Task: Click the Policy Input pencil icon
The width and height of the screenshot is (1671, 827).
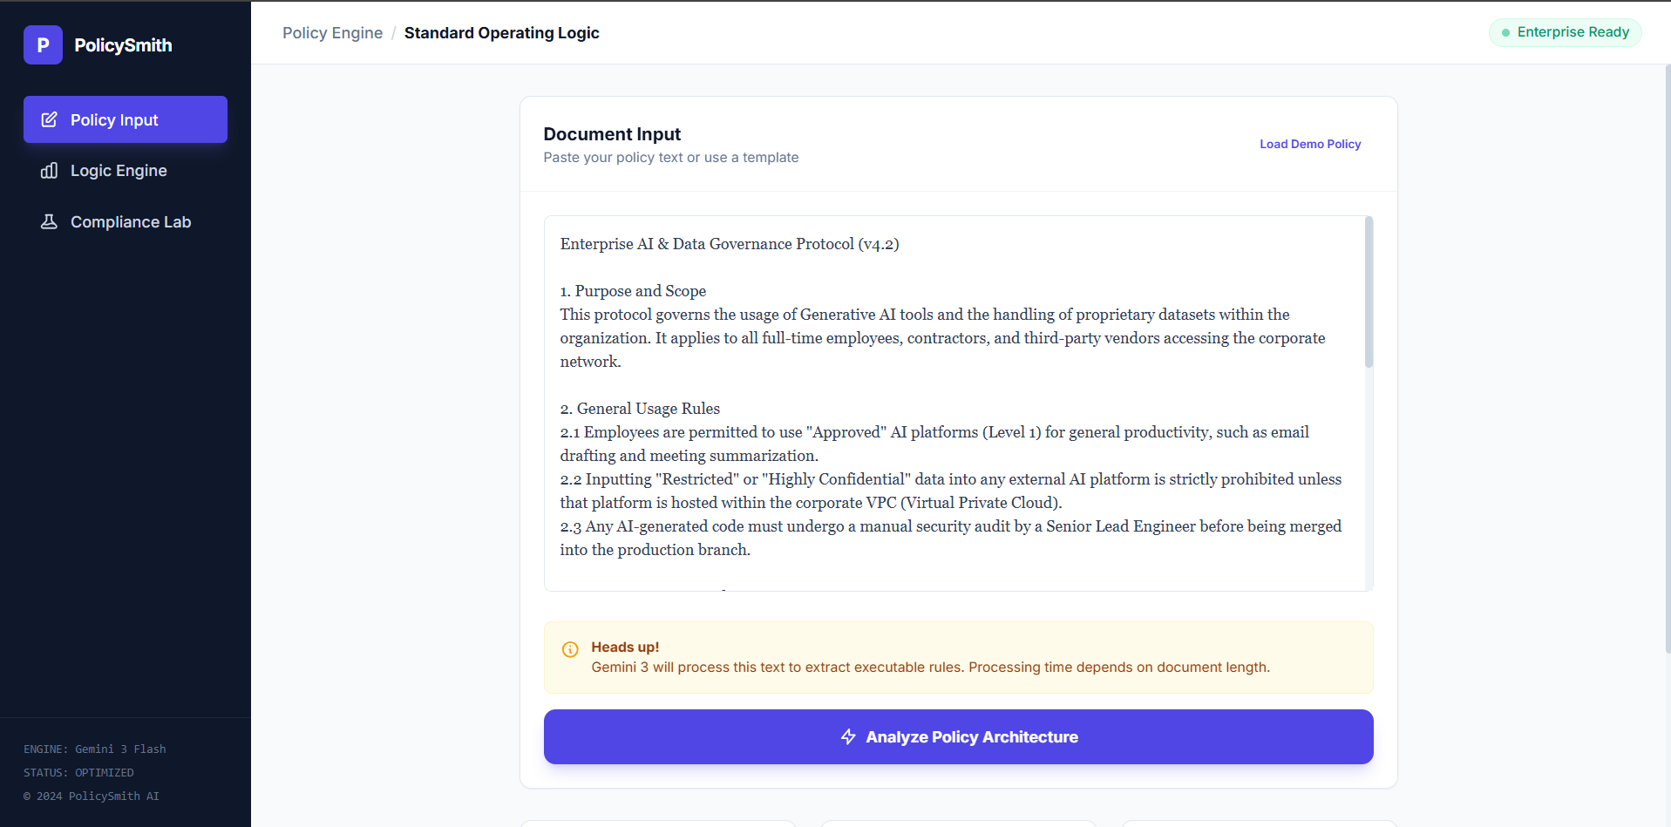Action: tap(50, 119)
